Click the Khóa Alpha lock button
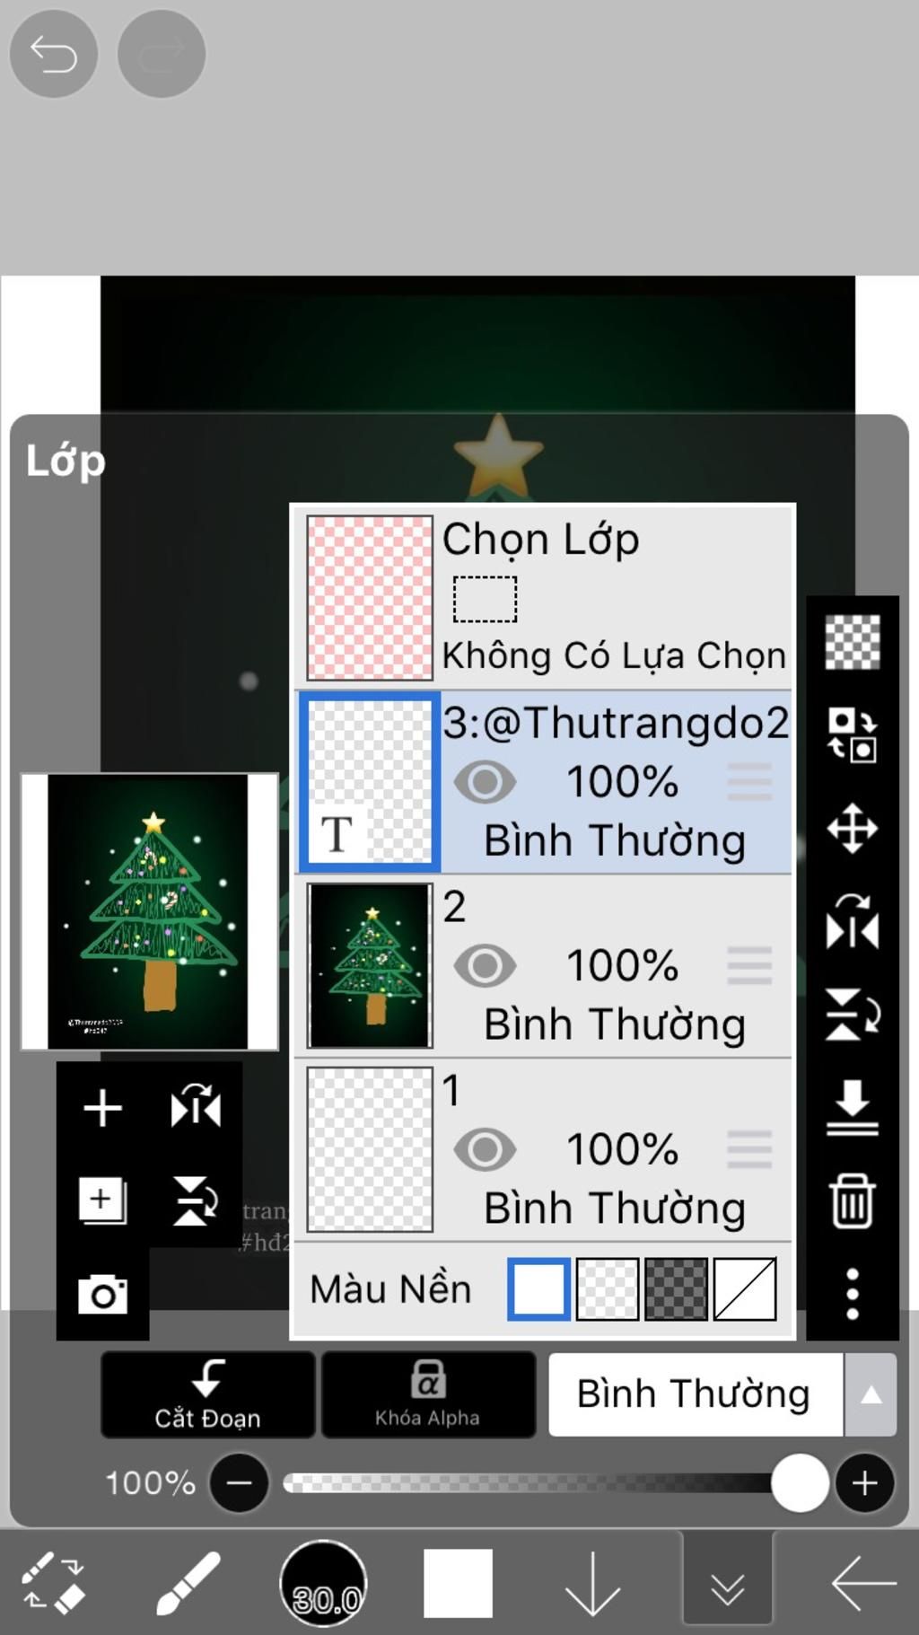Image resolution: width=919 pixels, height=1635 pixels. click(x=428, y=1394)
